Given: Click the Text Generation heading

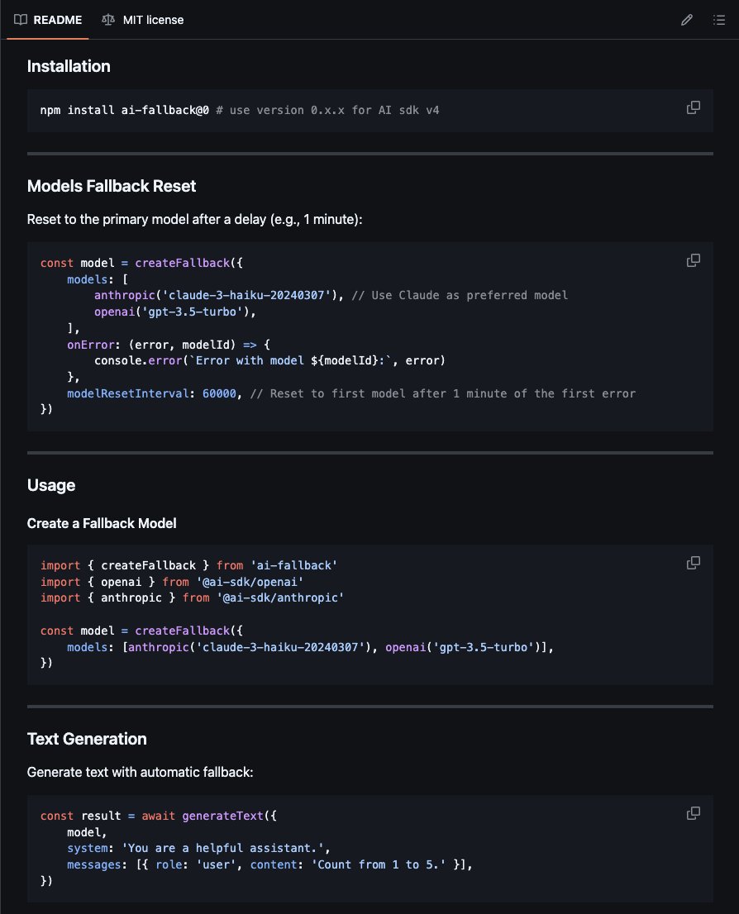Looking at the screenshot, I should pyautogui.click(x=87, y=739).
